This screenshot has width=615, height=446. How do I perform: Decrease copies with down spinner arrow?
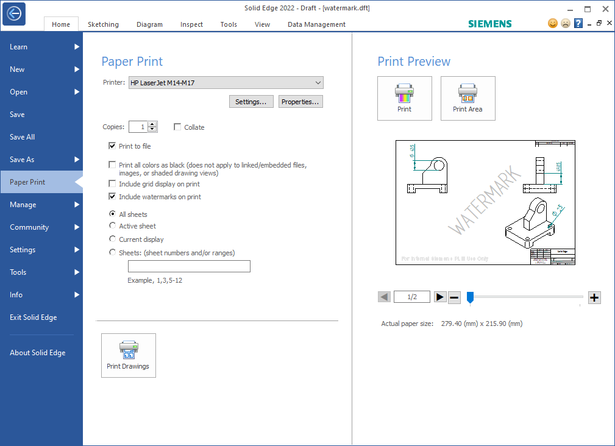[152, 129]
